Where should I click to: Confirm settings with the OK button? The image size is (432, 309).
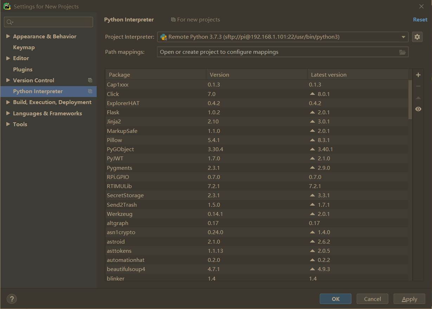(x=335, y=299)
